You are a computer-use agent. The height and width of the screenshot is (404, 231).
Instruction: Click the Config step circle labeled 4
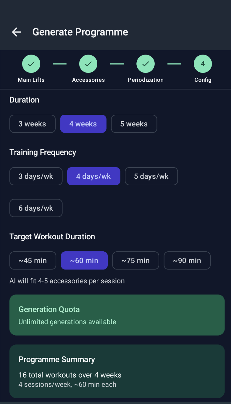[203, 64]
